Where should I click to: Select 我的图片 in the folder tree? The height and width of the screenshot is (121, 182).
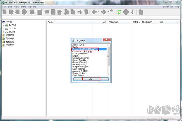10,45
